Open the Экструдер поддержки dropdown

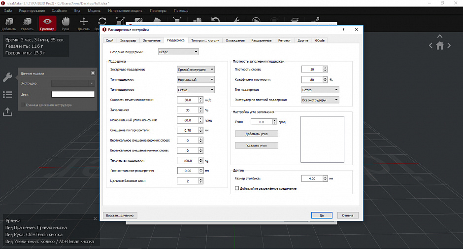(196, 70)
